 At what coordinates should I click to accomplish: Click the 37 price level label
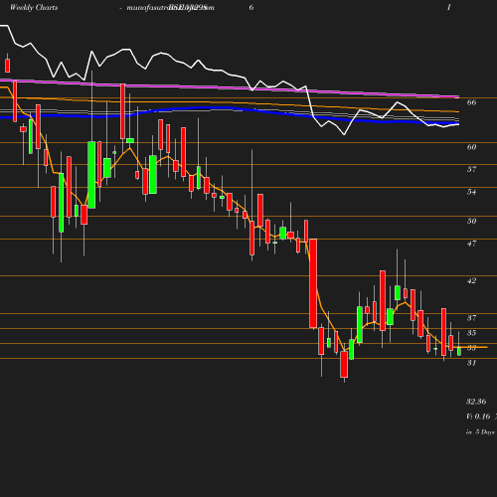click(471, 318)
